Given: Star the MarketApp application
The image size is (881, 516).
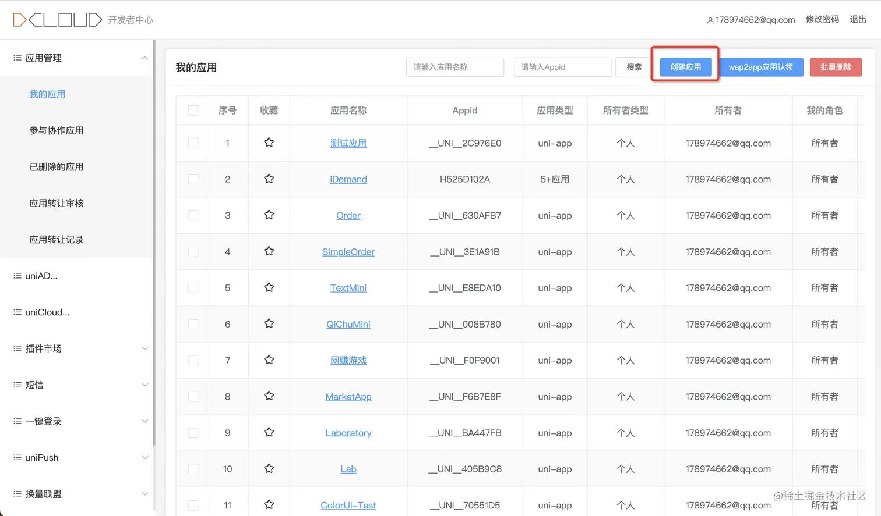Looking at the screenshot, I should coord(269,396).
